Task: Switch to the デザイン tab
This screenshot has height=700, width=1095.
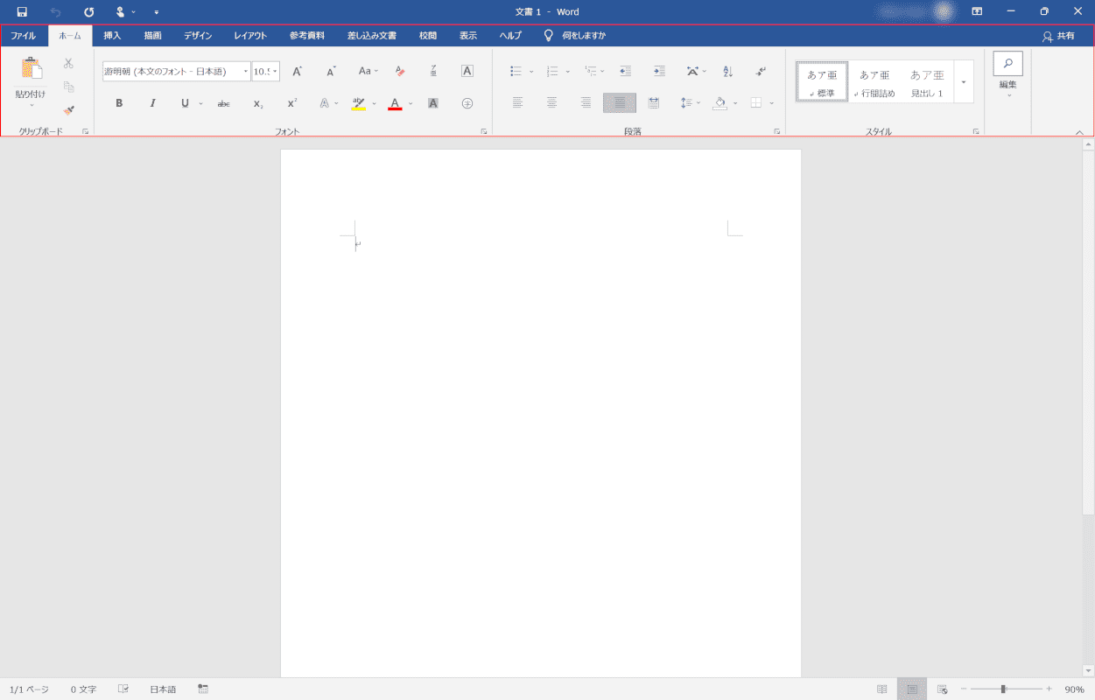Action: (198, 36)
